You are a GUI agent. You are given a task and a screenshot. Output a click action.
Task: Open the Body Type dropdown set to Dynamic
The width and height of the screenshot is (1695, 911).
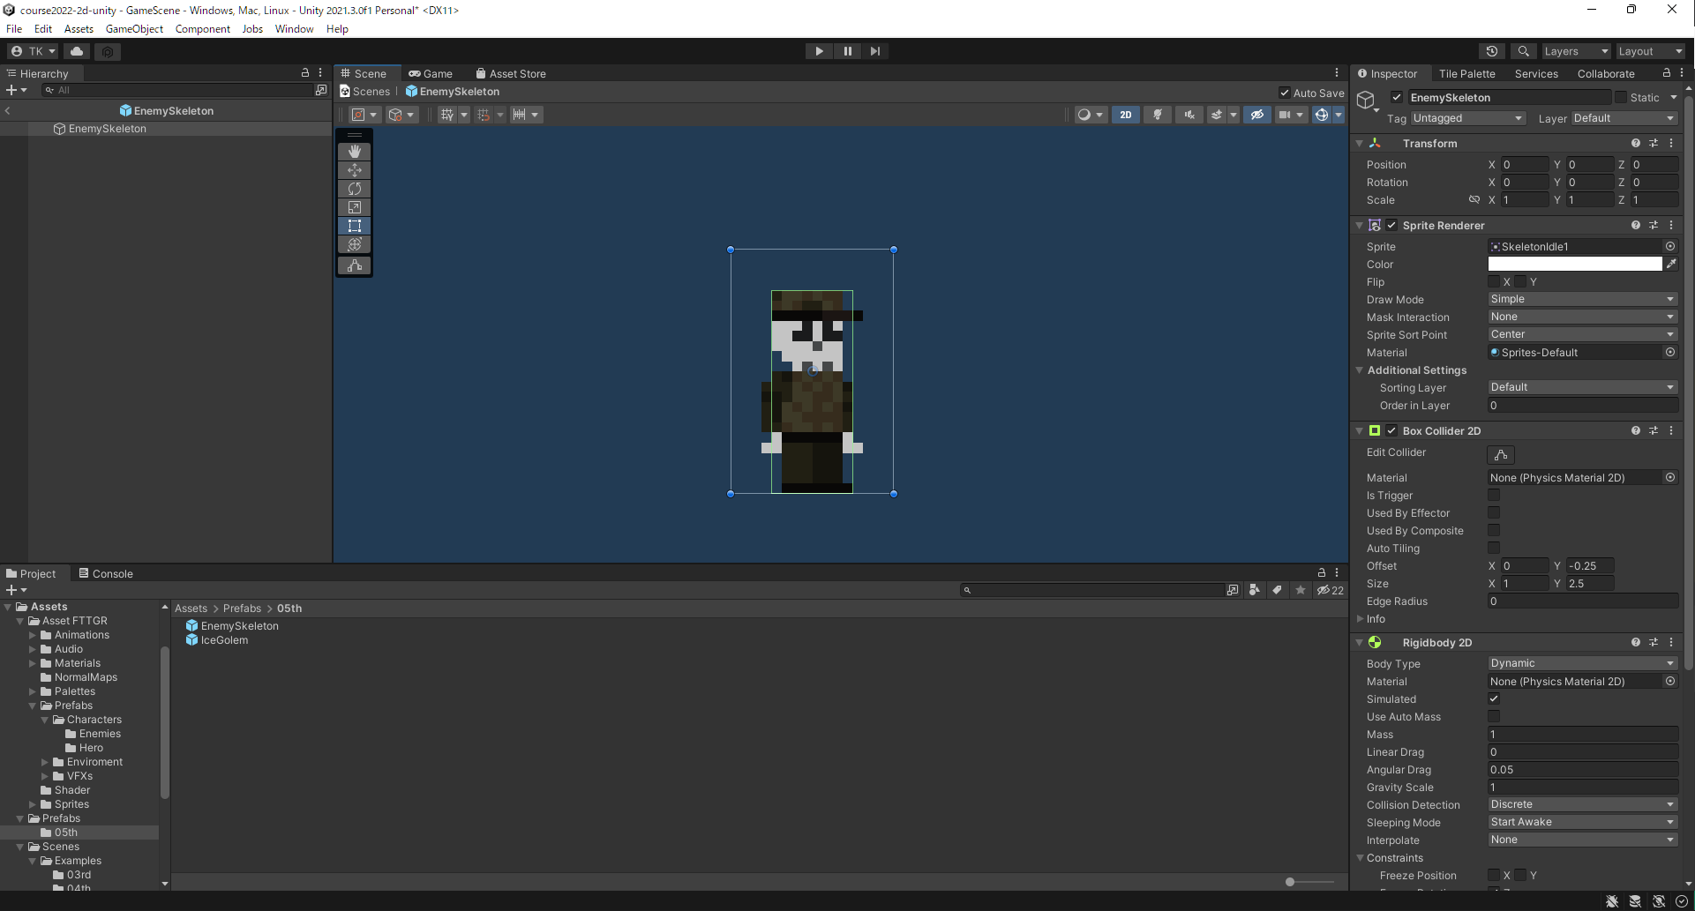pyautogui.click(x=1582, y=663)
